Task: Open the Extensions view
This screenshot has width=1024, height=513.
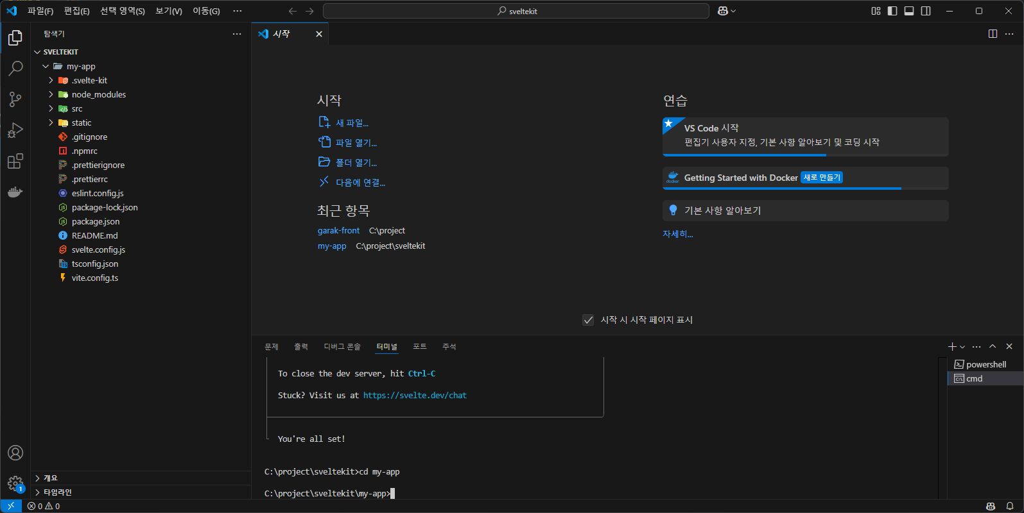Action: point(15,161)
